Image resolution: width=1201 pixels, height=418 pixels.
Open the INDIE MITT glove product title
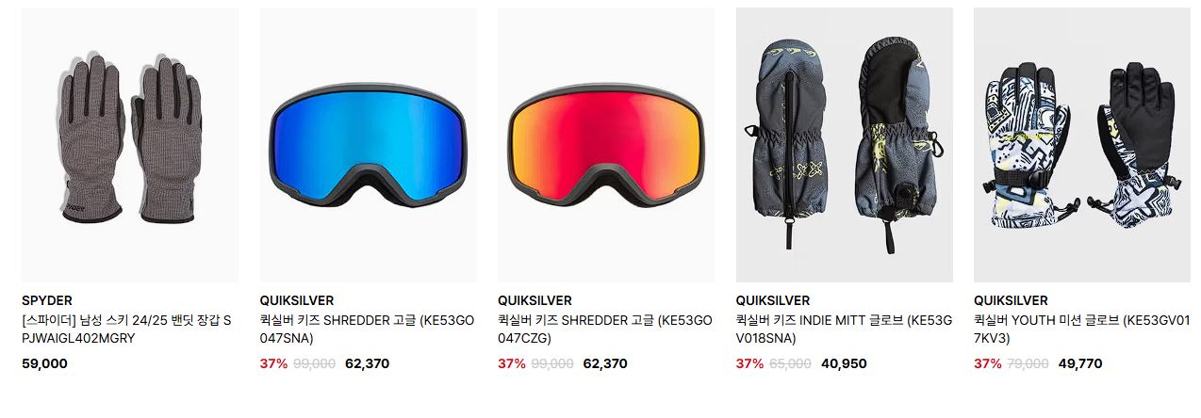tap(844, 329)
